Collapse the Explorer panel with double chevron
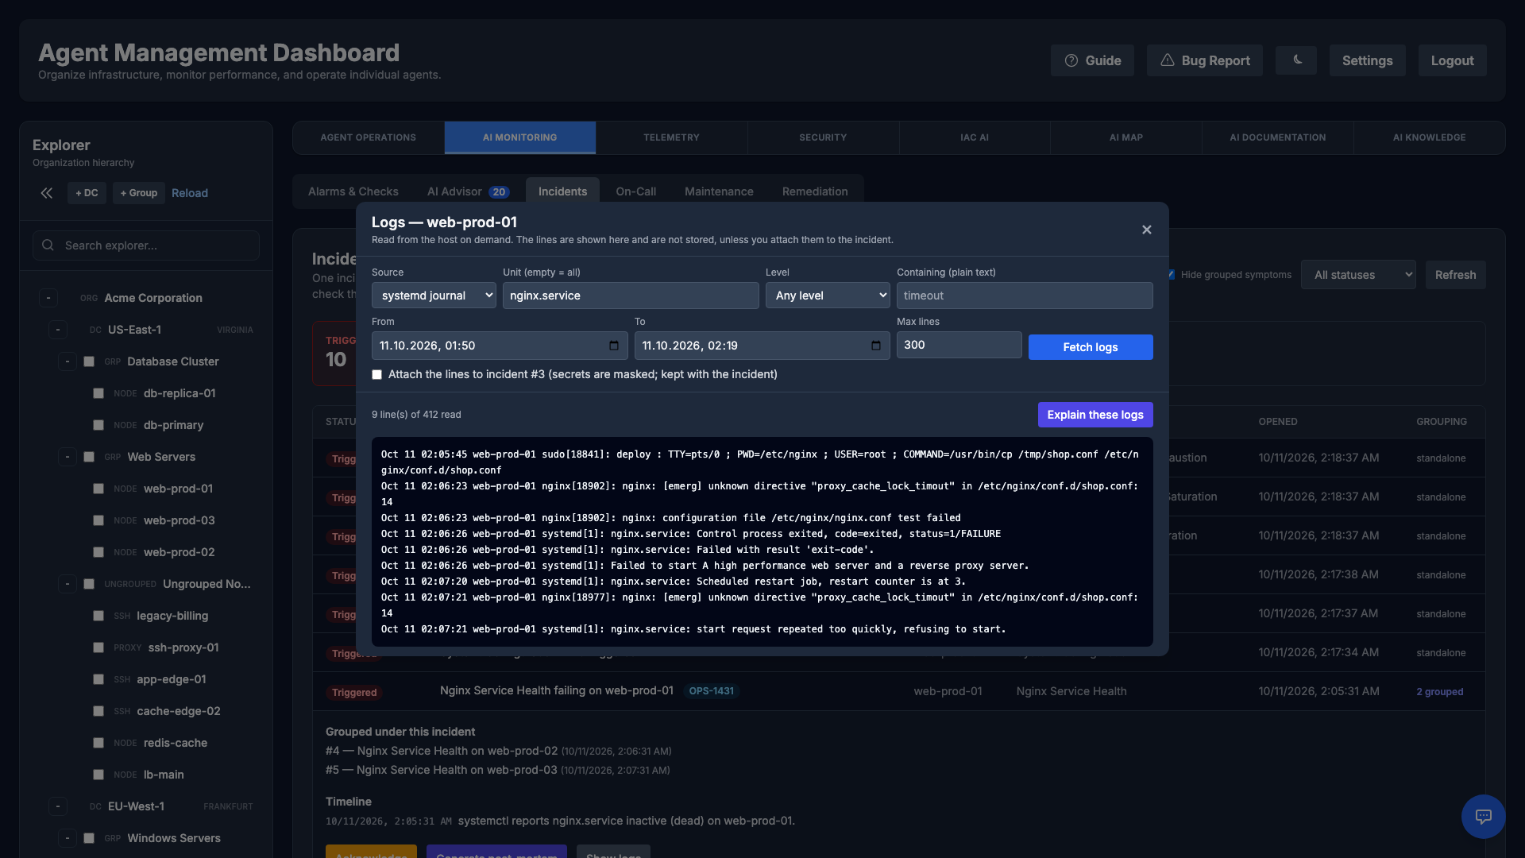Screen dimensions: 1525x858 (x=47, y=193)
